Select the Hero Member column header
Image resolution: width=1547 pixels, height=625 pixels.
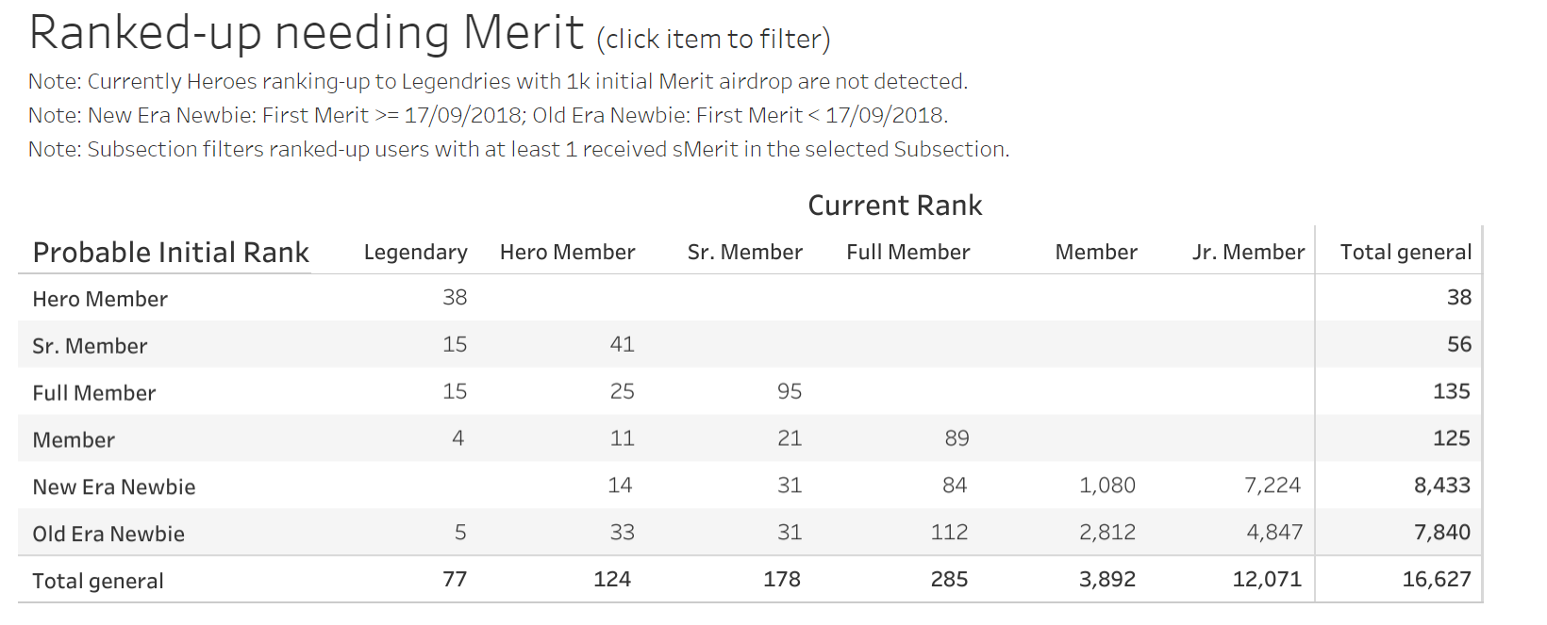coord(568,253)
